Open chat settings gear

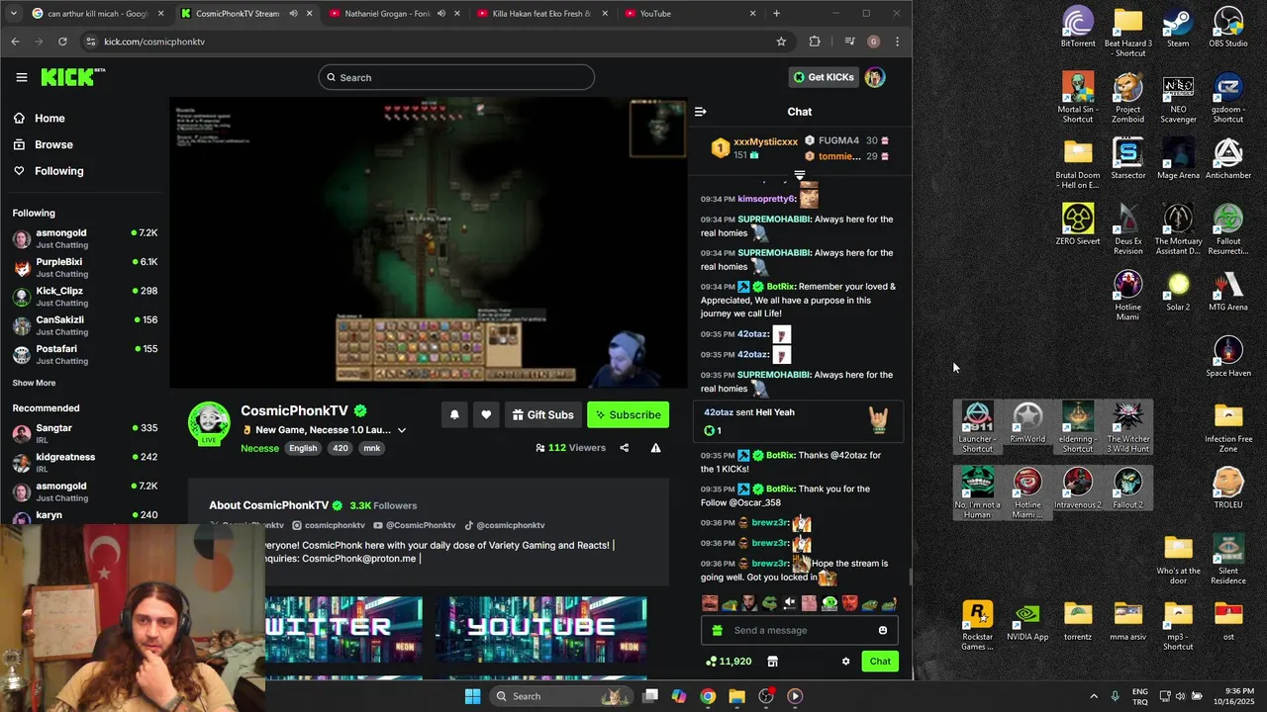tap(845, 662)
